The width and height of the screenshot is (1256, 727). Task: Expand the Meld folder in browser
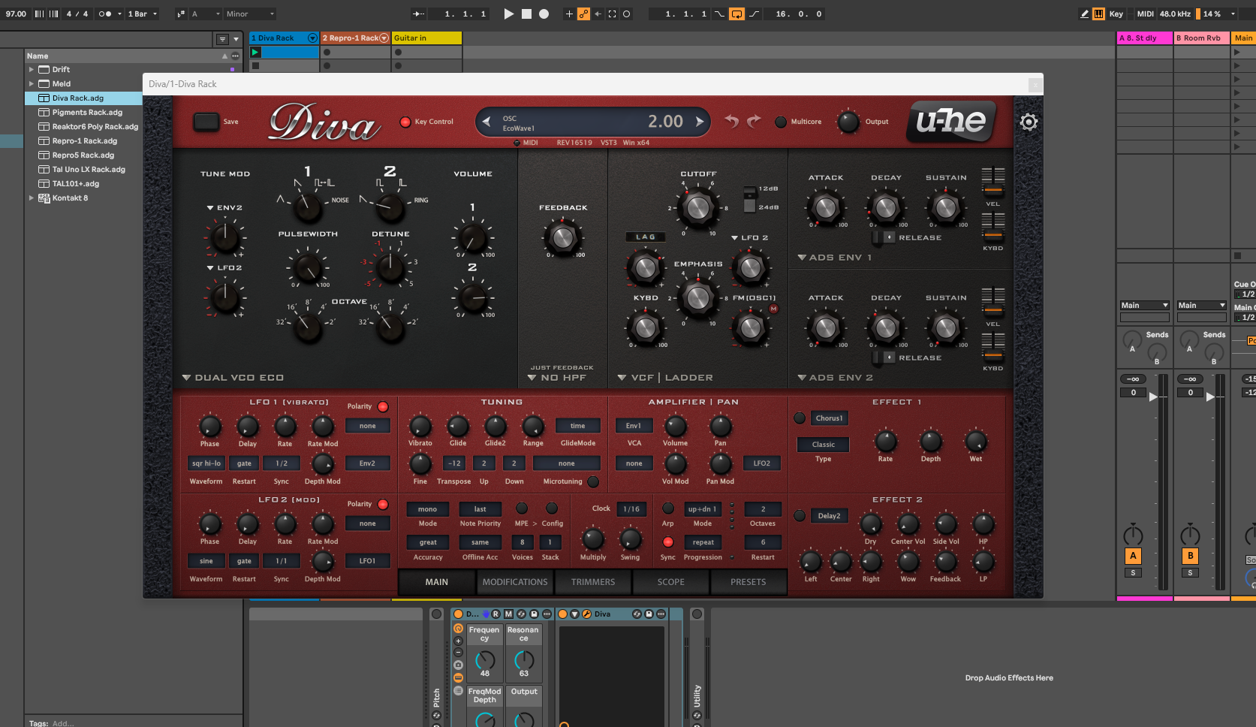32,84
